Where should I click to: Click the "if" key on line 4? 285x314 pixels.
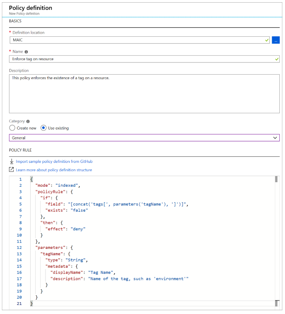click(x=45, y=198)
